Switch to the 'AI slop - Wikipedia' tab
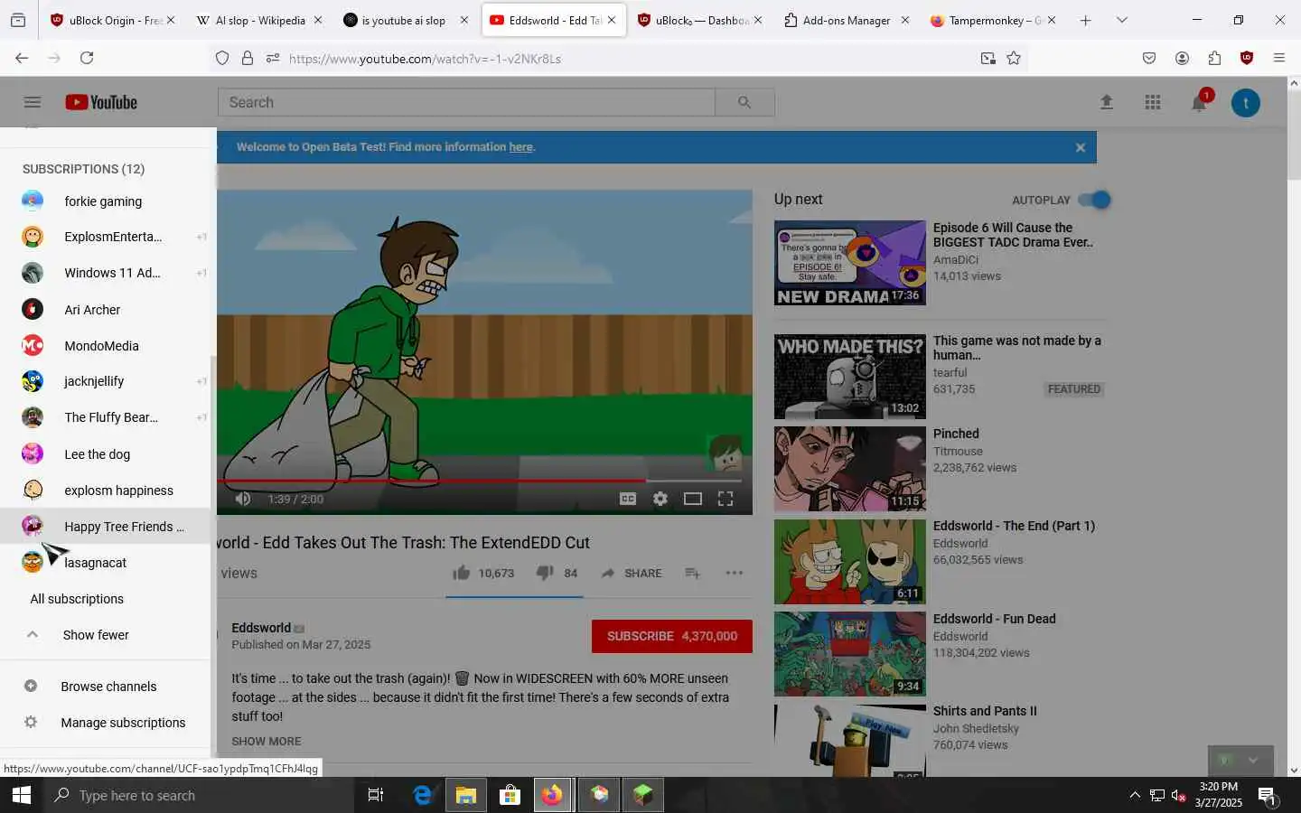This screenshot has width=1301, height=813. (x=257, y=20)
